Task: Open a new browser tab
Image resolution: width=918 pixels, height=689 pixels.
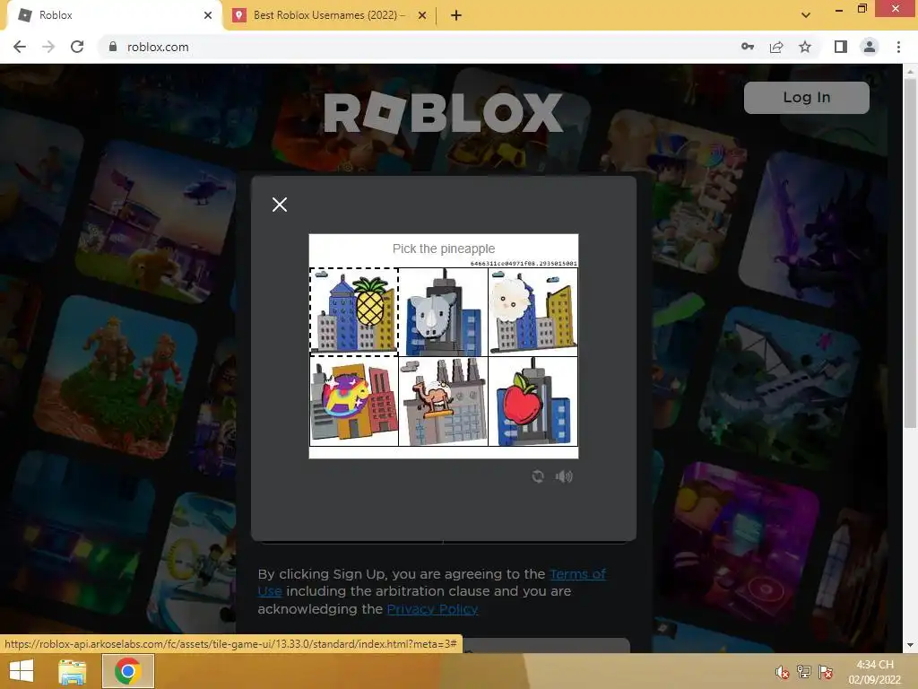Action: pyautogui.click(x=456, y=15)
